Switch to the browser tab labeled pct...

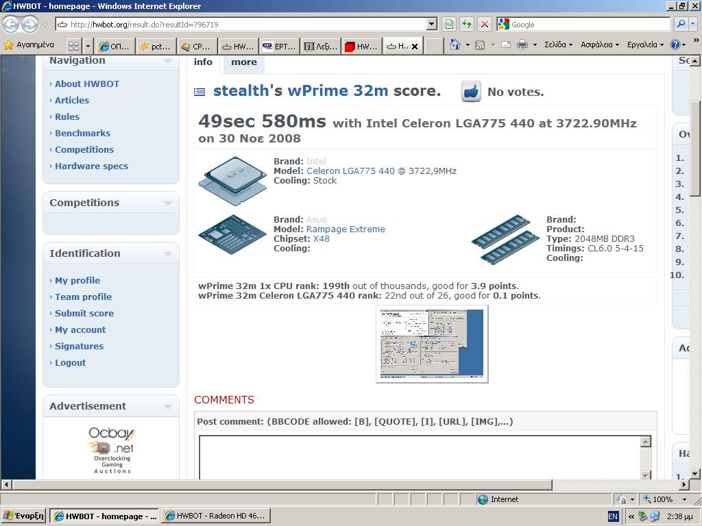tap(155, 46)
